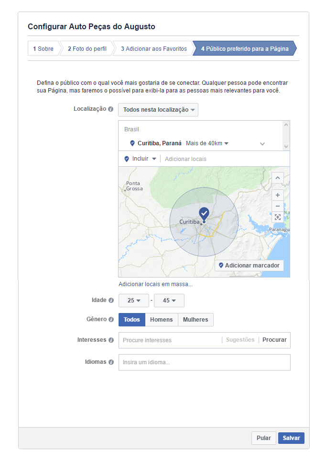Click the info icon next to Idade

[111, 301]
